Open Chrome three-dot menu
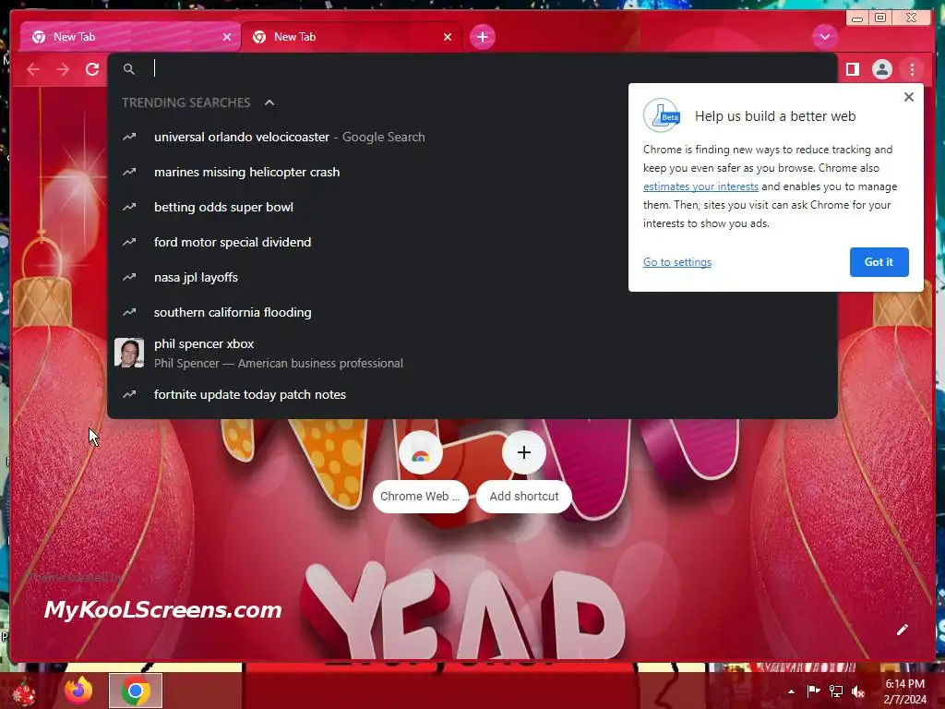The image size is (945, 709). (x=912, y=69)
